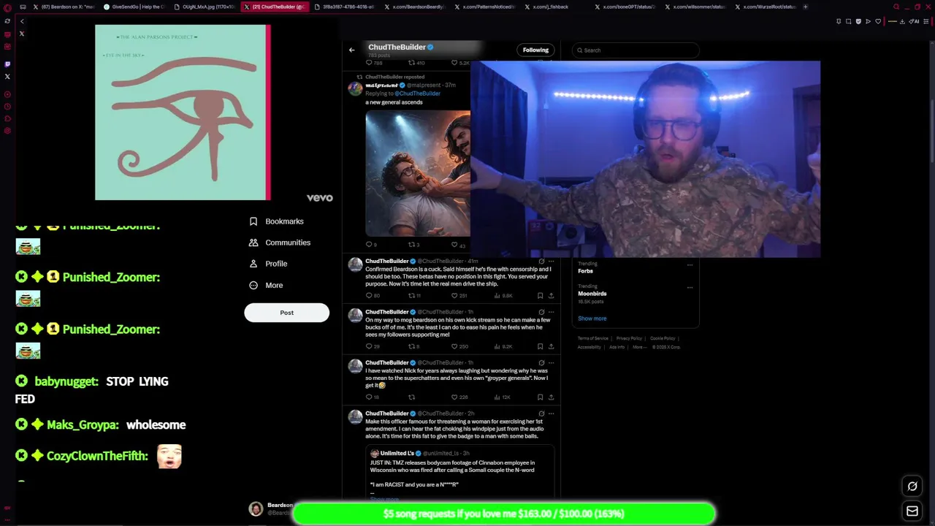Repost the 'Confirmed Beardson' post
Viewport: 935px width, 526px height.
tap(411, 296)
